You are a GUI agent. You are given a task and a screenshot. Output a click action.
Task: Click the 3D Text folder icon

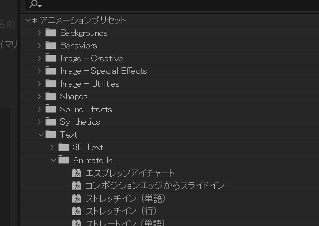point(63,147)
